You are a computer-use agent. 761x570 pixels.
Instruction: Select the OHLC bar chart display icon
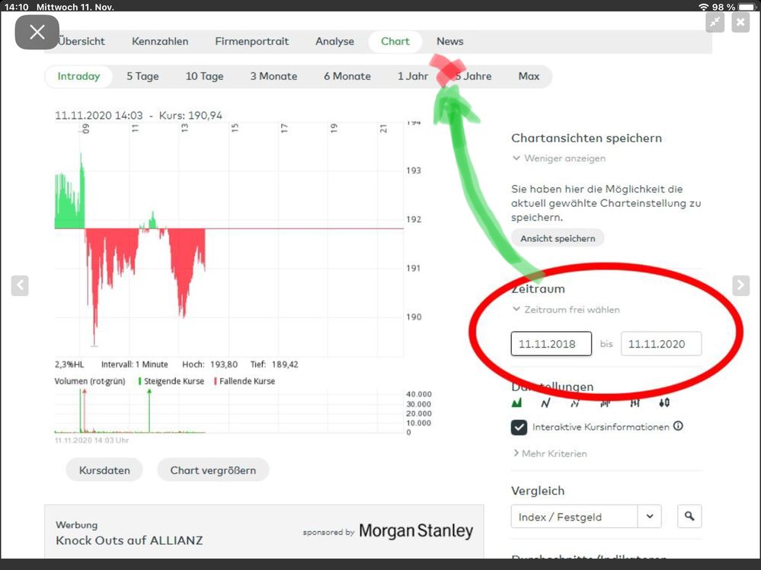pyautogui.click(x=635, y=403)
